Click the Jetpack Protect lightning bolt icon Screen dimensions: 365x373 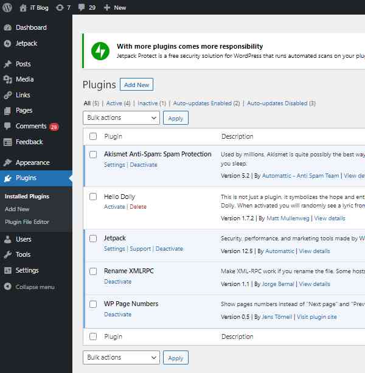100,51
